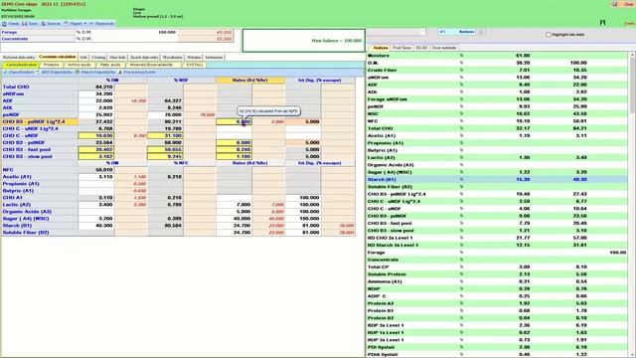Select the Carbohydrates sub-tab
The height and width of the screenshot is (358, 636).
21,65
